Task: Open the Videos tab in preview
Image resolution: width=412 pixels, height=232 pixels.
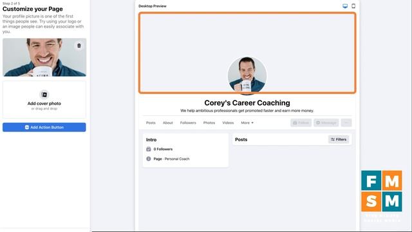Action: (228, 123)
